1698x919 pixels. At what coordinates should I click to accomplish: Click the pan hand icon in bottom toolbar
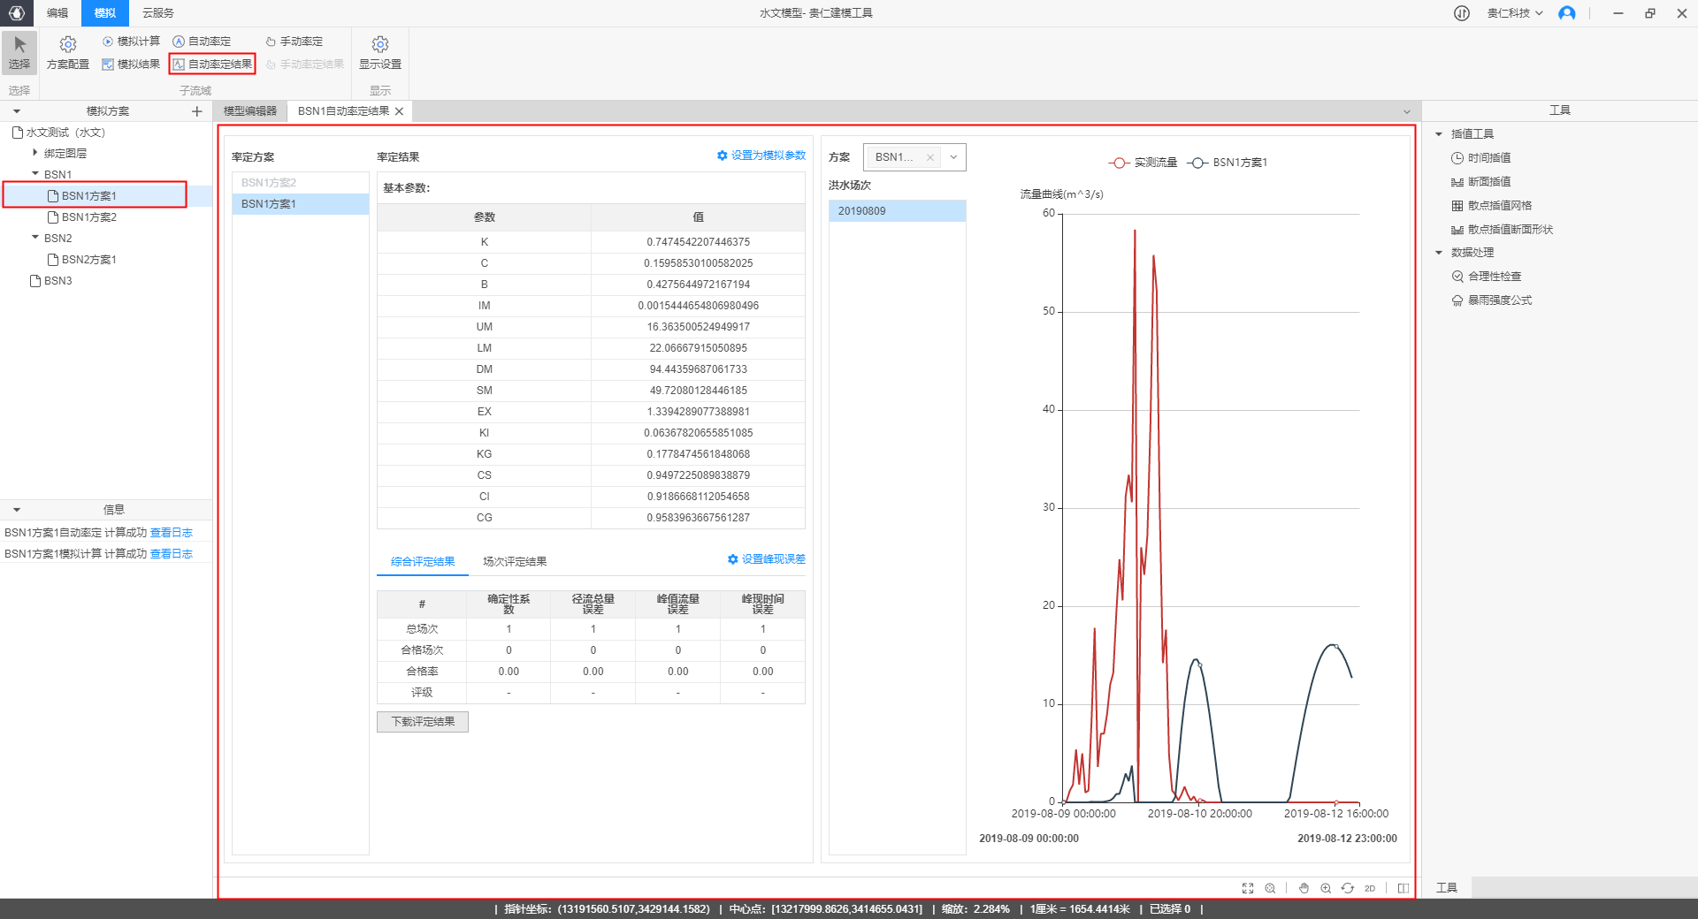(1304, 888)
